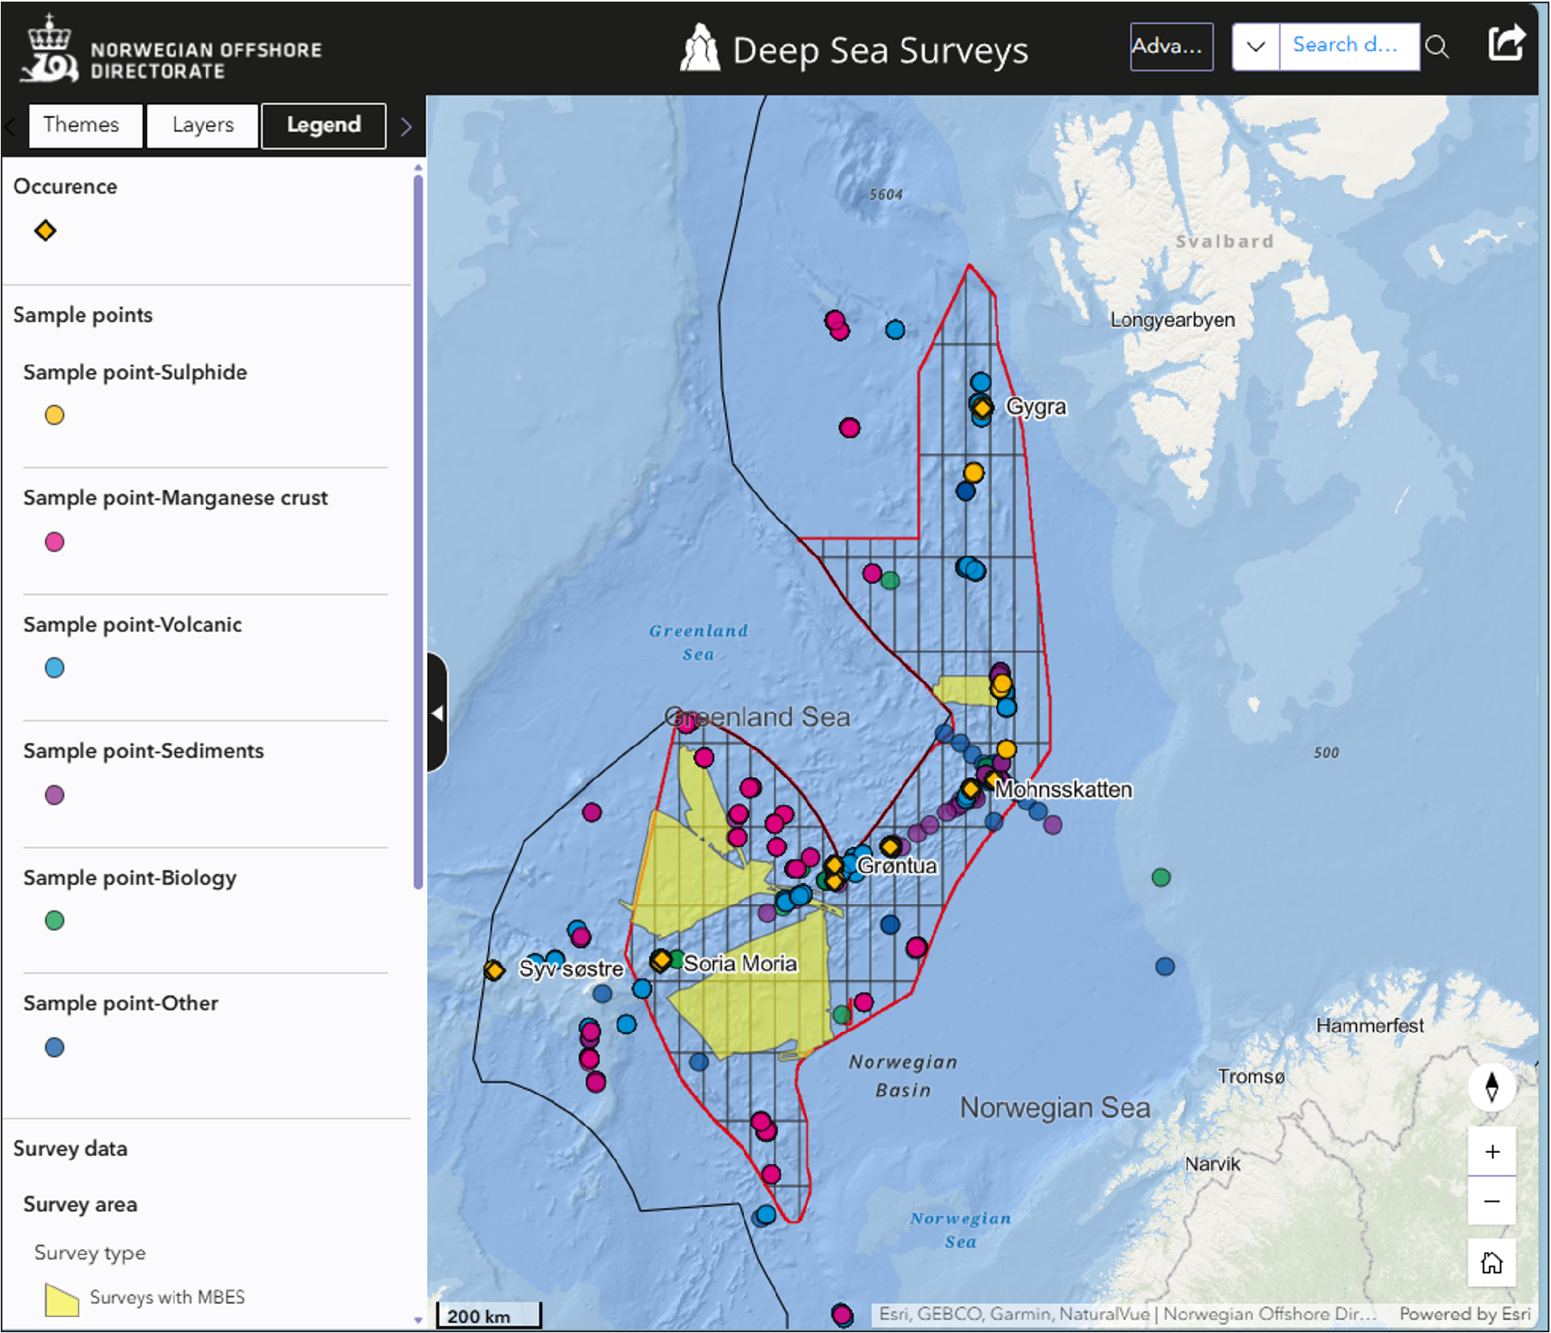Click the Surveys with MBES yellow swatch
This screenshot has width=1551, height=1333.
(x=62, y=1300)
